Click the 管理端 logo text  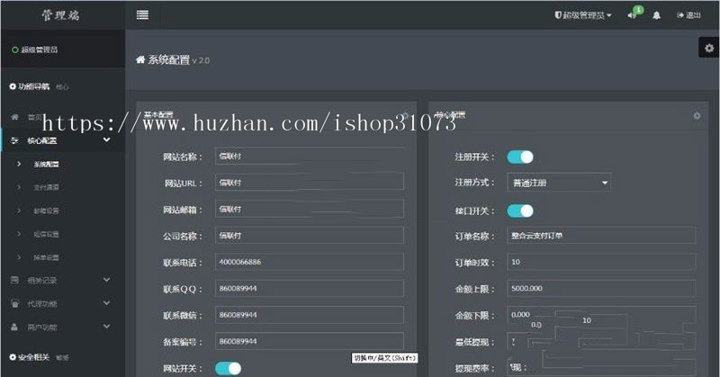[x=60, y=15]
